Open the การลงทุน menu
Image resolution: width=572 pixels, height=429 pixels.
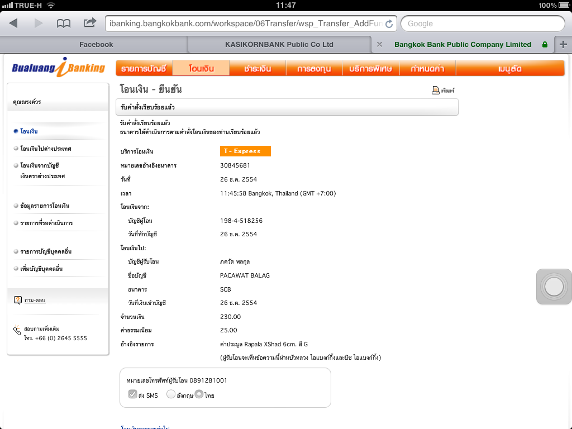tap(314, 69)
